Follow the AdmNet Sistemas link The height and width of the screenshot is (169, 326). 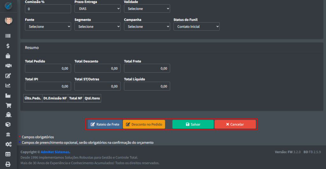pos(55,152)
